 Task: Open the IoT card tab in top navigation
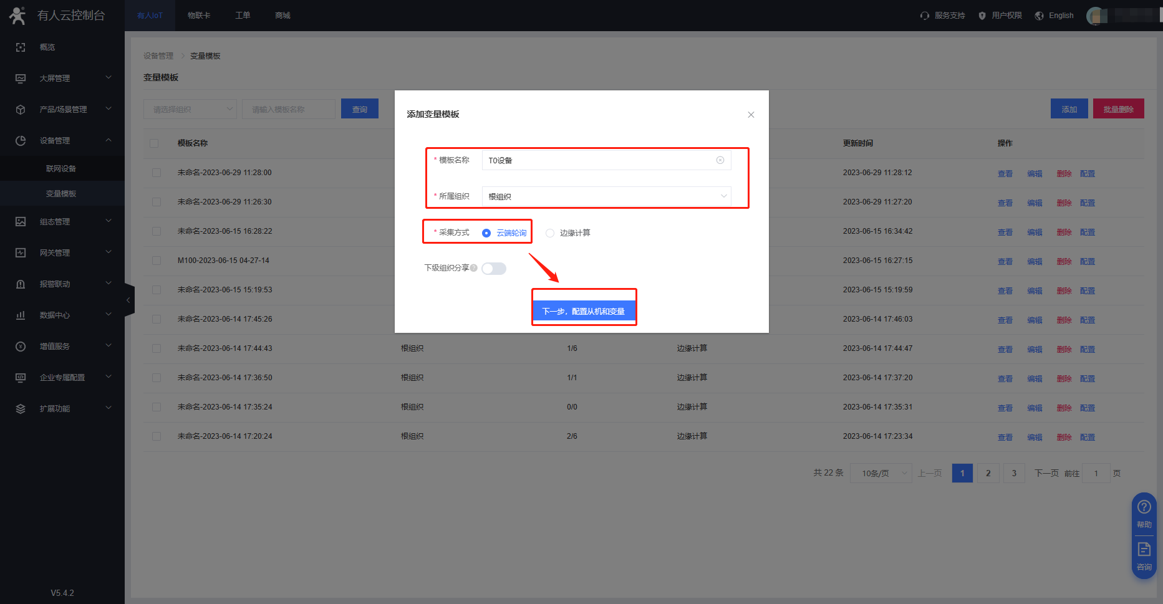point(199,16)
